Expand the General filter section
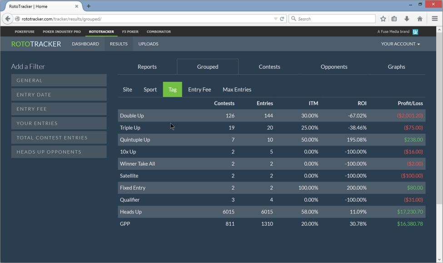The image size is (443, 263). [59, 81]
